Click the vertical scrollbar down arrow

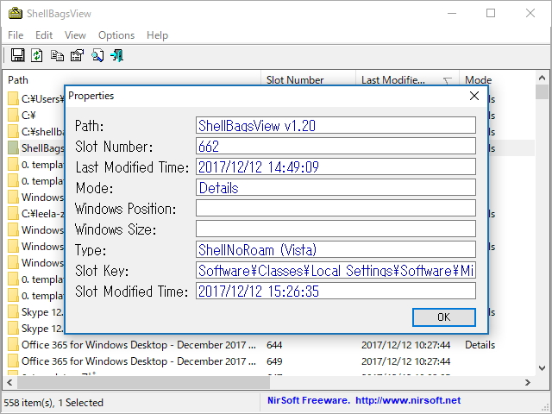pyautogui.click(x=542, y=368)
